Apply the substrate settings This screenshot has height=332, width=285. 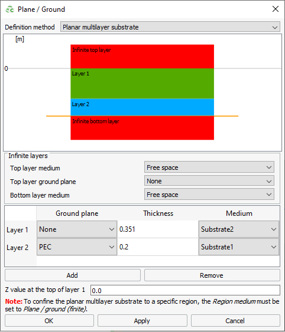(x=142, y=321)
